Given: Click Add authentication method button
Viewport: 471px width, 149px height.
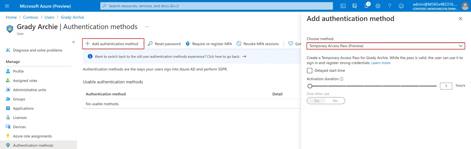Looking at the screenshot, I should 113,44.
